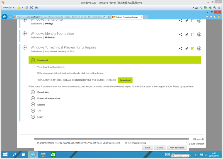Pin the Windows 10 Technical Preview evaluation
The height and width of the screenshot is (159, 223).
187,49
